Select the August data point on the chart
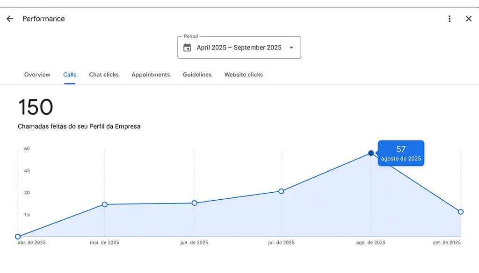The width and height of the screenshot is (479, 273). click(x=371, y=153)
